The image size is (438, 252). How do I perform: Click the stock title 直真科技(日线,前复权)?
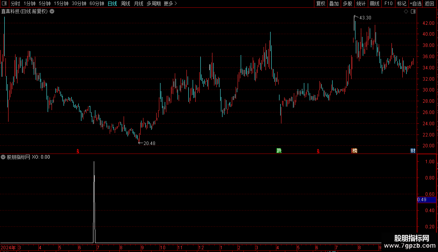(24, 12)
